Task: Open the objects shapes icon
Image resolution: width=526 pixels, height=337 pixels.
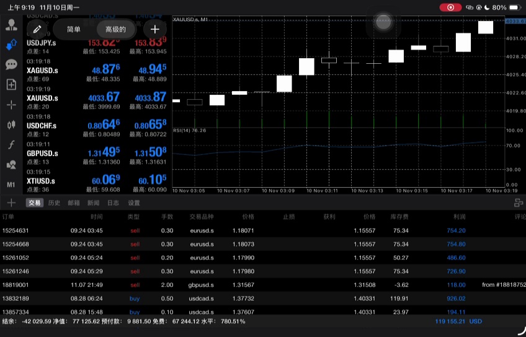Action: (x=11, y=165)
